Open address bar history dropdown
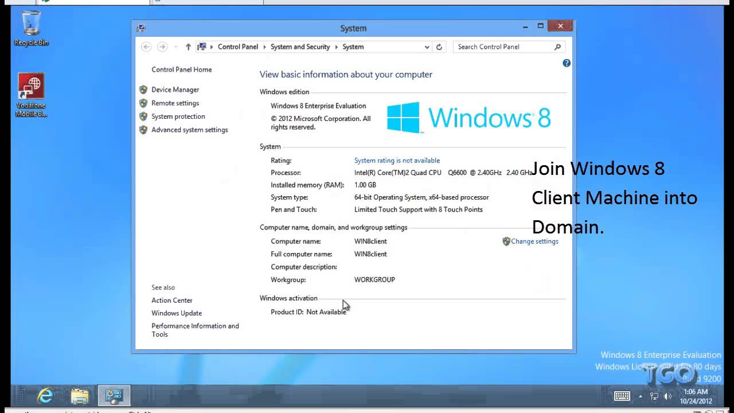Screen dimensions: 734x413 [427, 47]
